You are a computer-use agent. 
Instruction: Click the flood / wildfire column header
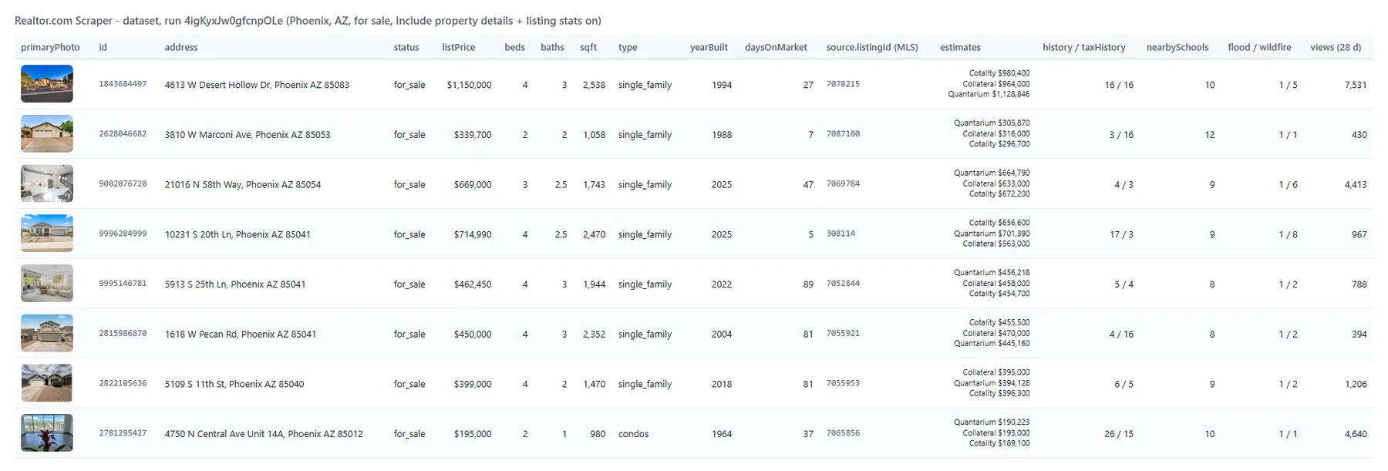(x=1259, y=47)
